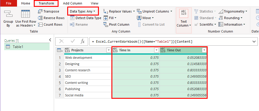
Task: Select row number 1
Action: pyautogui.click(x=60, y=58)
